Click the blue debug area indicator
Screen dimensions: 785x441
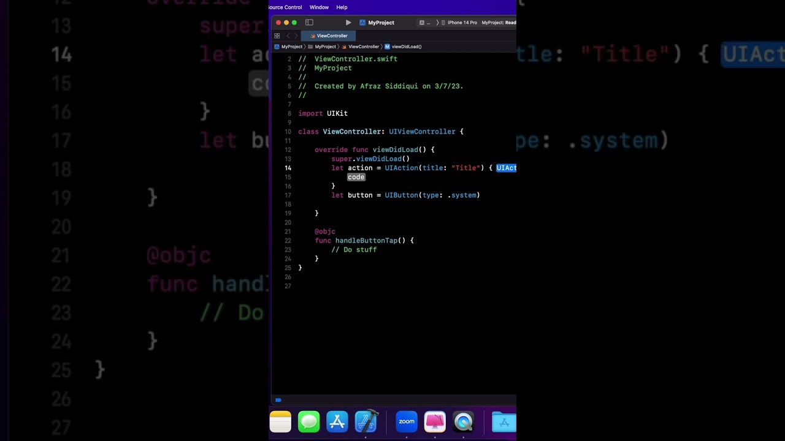[278, 400]
